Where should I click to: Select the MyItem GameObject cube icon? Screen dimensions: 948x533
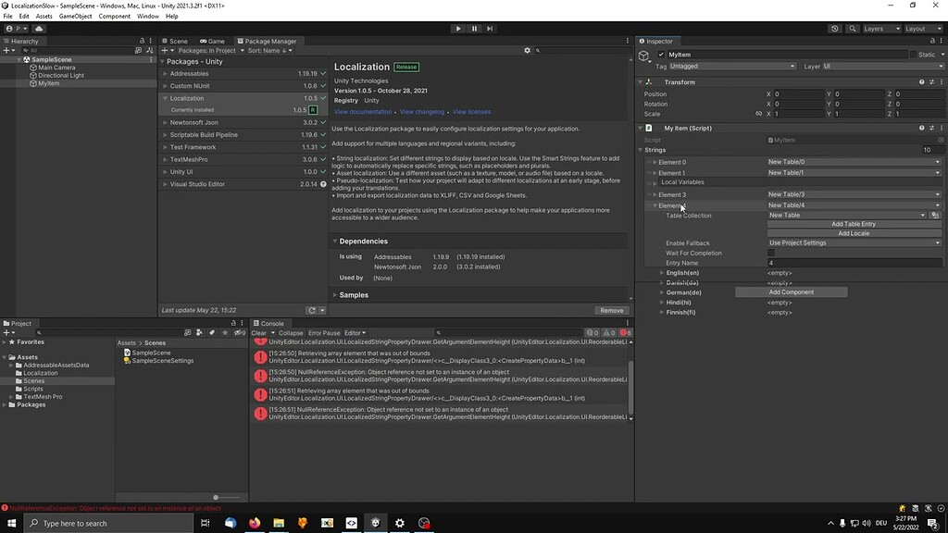point(645,54)
